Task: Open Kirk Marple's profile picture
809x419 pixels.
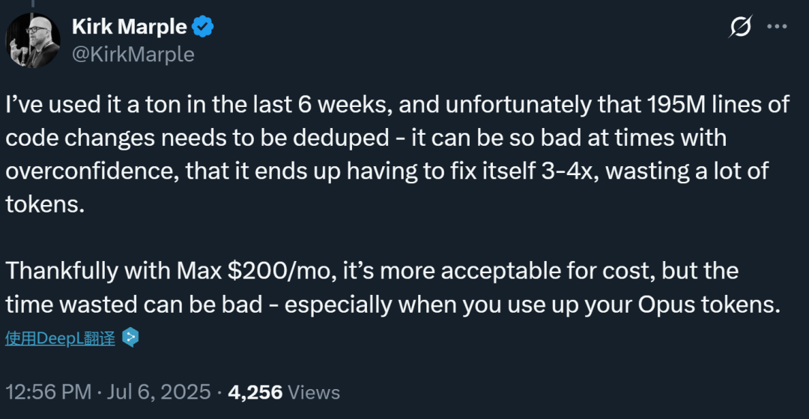Action: tap(34, 40)
